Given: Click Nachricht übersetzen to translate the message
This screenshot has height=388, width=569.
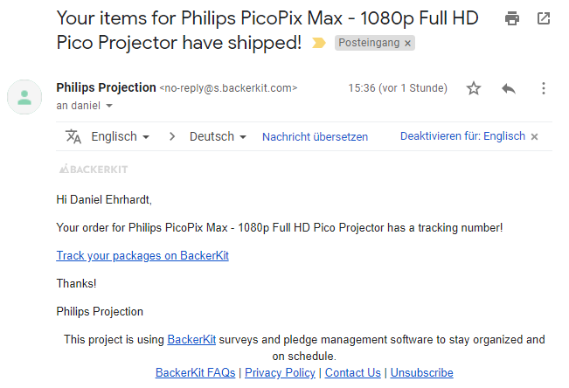Looking at the screenshot, I should (x=315, y=137).
